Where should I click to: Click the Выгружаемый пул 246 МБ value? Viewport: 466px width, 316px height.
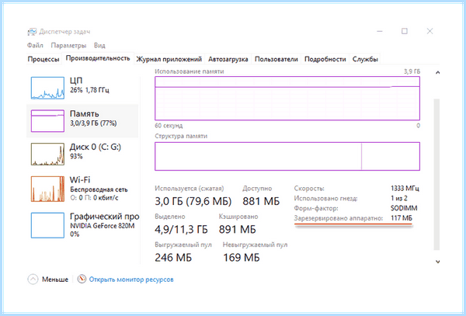coord(173,258)
